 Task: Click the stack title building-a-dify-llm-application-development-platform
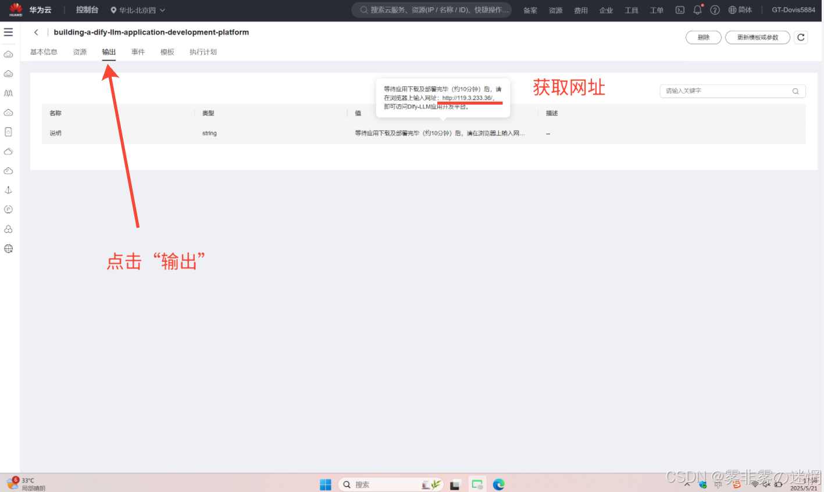pos(151,33)
